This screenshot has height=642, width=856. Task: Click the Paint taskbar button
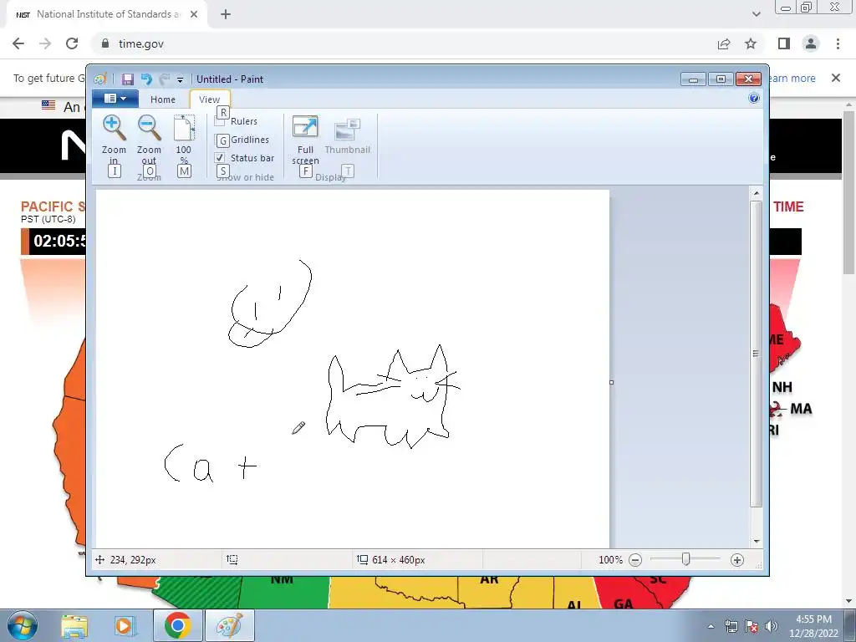point(230,625)
